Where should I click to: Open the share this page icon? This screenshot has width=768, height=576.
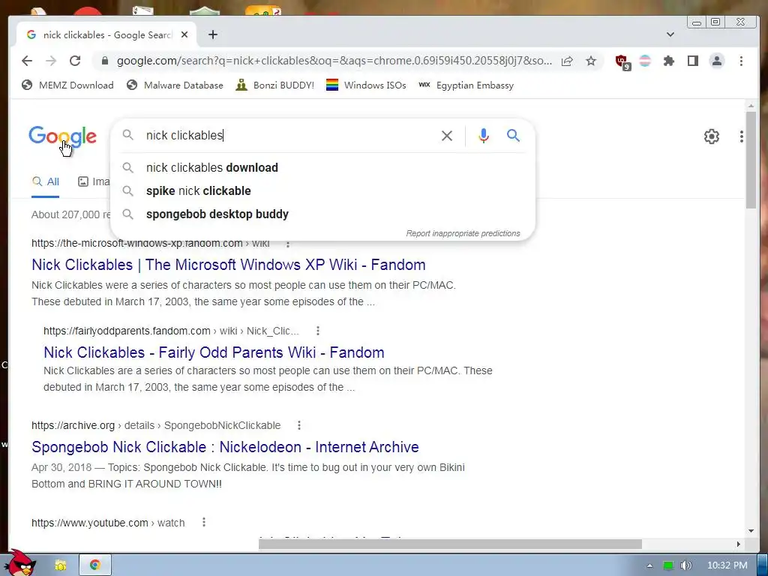(x=567, y=61)
